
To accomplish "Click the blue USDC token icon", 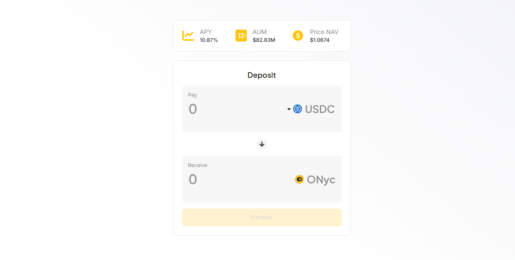I will tap(298, 109).
